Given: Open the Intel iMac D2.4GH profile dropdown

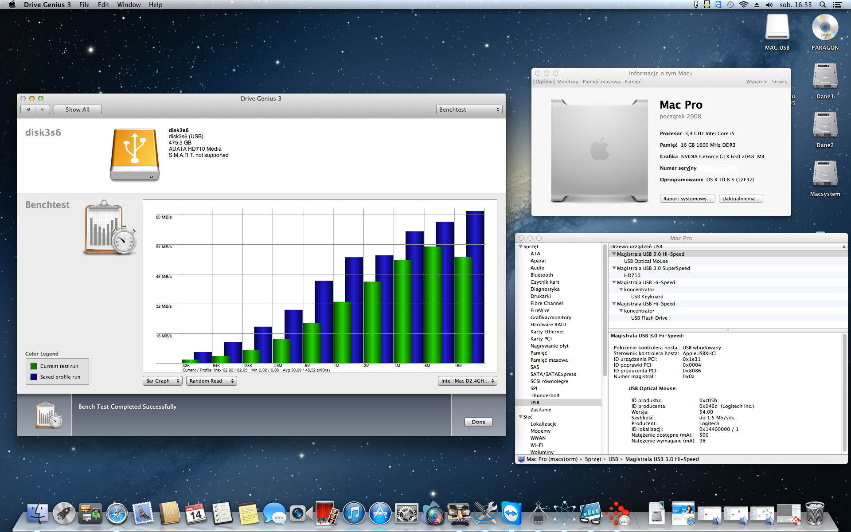Looking at the screenshot, I should click(468, 381).
